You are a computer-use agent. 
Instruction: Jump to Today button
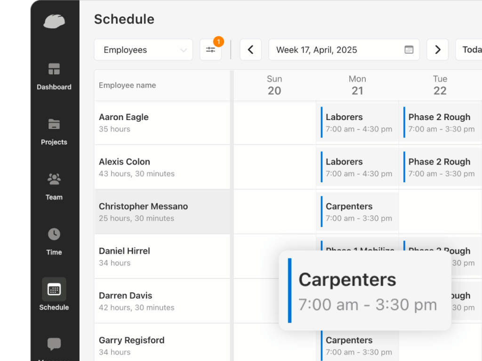[471, 50]
